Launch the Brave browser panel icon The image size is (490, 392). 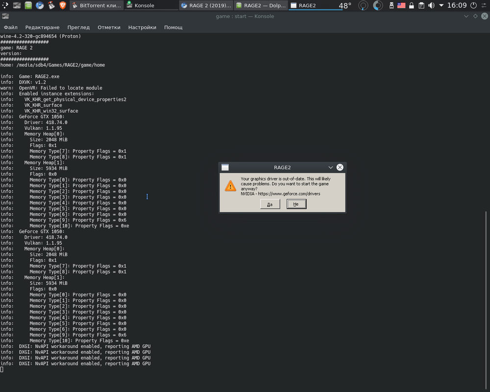[63, 5]
